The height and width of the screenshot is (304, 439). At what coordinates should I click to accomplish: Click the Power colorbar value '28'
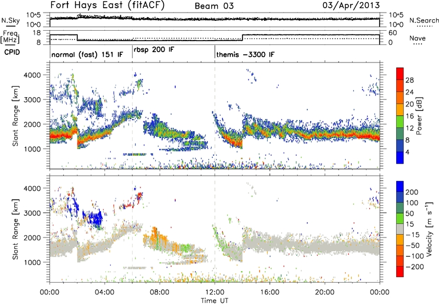pyautogui.click(x=409, y=80)
